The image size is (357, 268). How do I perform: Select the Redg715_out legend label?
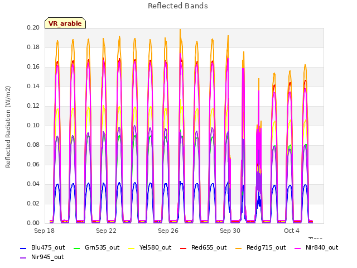pos(266,248)
